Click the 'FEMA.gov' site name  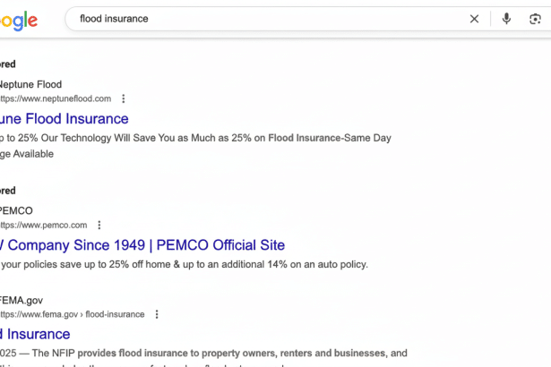click(22, 301)
